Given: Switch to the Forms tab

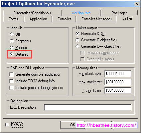Looking at the screenshot, I should tap(13, 19).
